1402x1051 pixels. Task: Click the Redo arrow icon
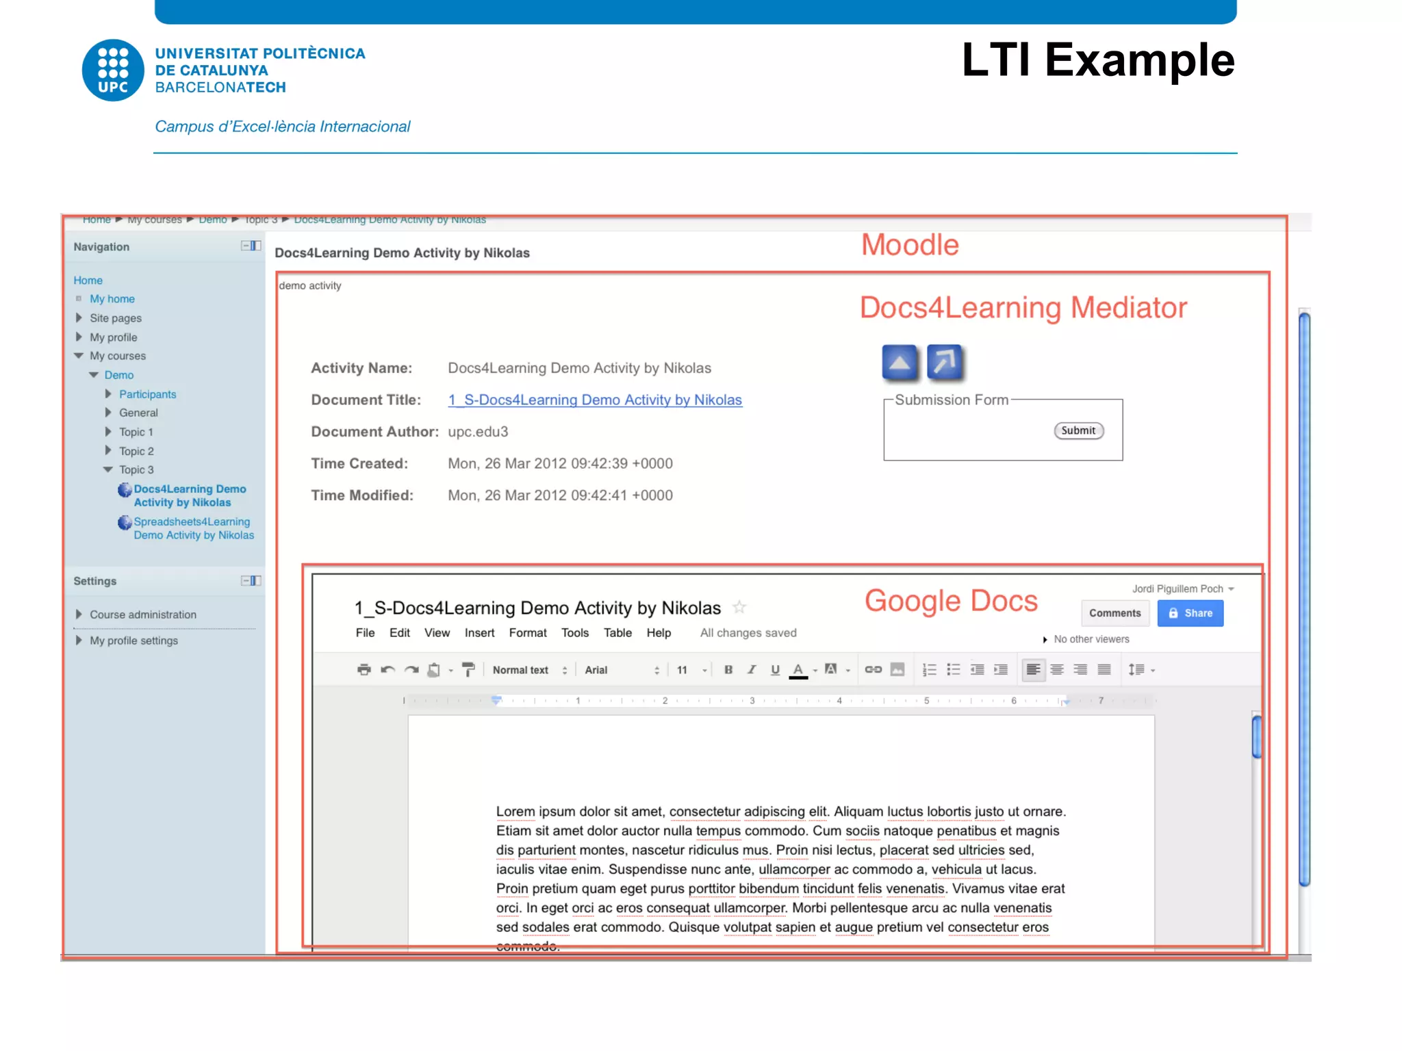click(411, 670)
